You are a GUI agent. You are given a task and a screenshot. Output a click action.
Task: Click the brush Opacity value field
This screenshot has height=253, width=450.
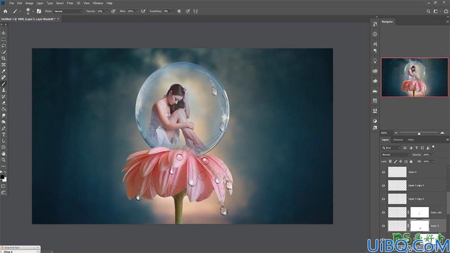click(x=100, y=11)
